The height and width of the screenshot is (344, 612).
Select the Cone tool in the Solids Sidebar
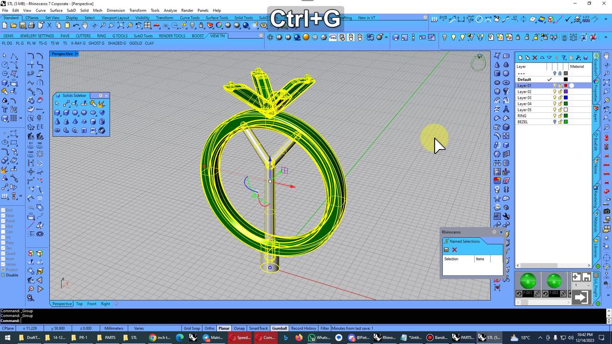point(57,121)
